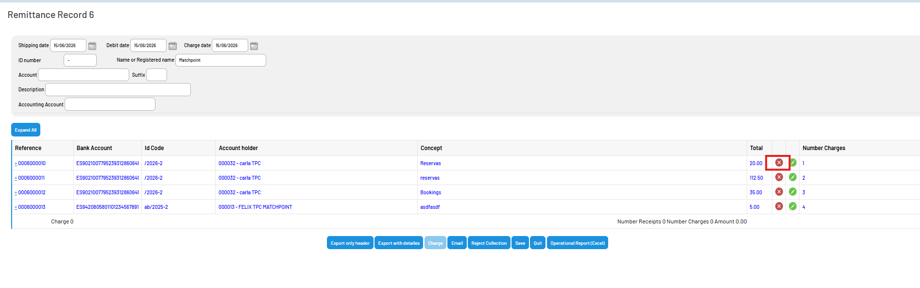
Task: Click the Quit button
Action: (x=538, y=243)
